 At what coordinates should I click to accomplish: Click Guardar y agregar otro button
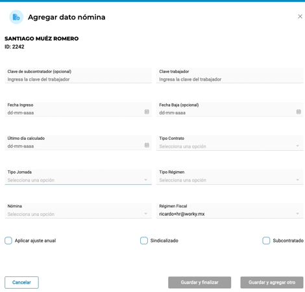272,282
